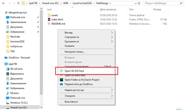Select the index.html Firefox file icon
The image size is (185, 110).
(x=49, y=20)
